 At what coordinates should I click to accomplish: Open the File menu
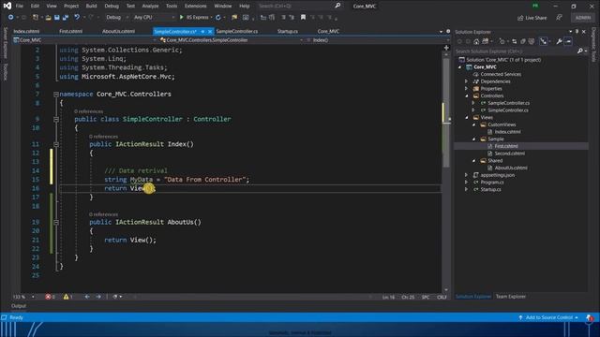coord(20,6)
